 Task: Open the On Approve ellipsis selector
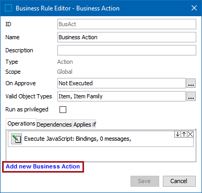pos(191,83)
